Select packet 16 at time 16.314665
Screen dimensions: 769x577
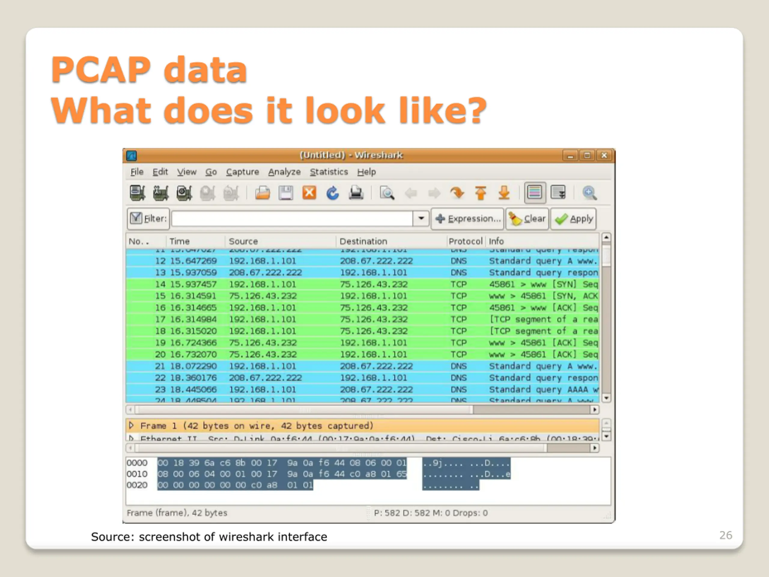(x=363, y=308)
